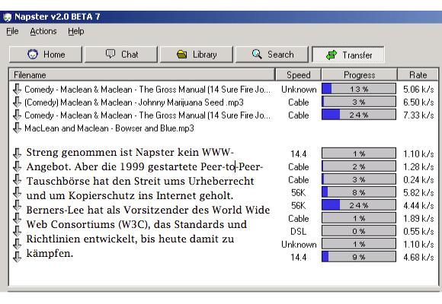Click 'Cable' speed in the 6.50 k/s row
The height and width of the screenshot is (304, 442).
tap(299, 102)
